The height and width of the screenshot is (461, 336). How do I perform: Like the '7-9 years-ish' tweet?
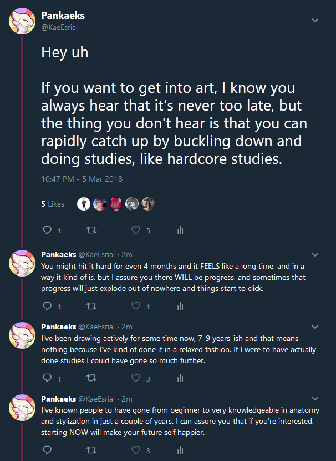[x=136, y=379]
